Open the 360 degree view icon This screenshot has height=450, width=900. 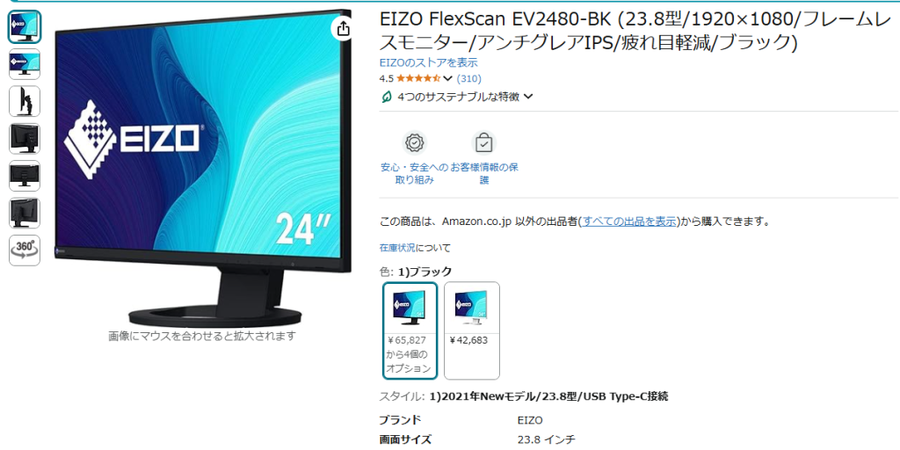pos(25,250)
